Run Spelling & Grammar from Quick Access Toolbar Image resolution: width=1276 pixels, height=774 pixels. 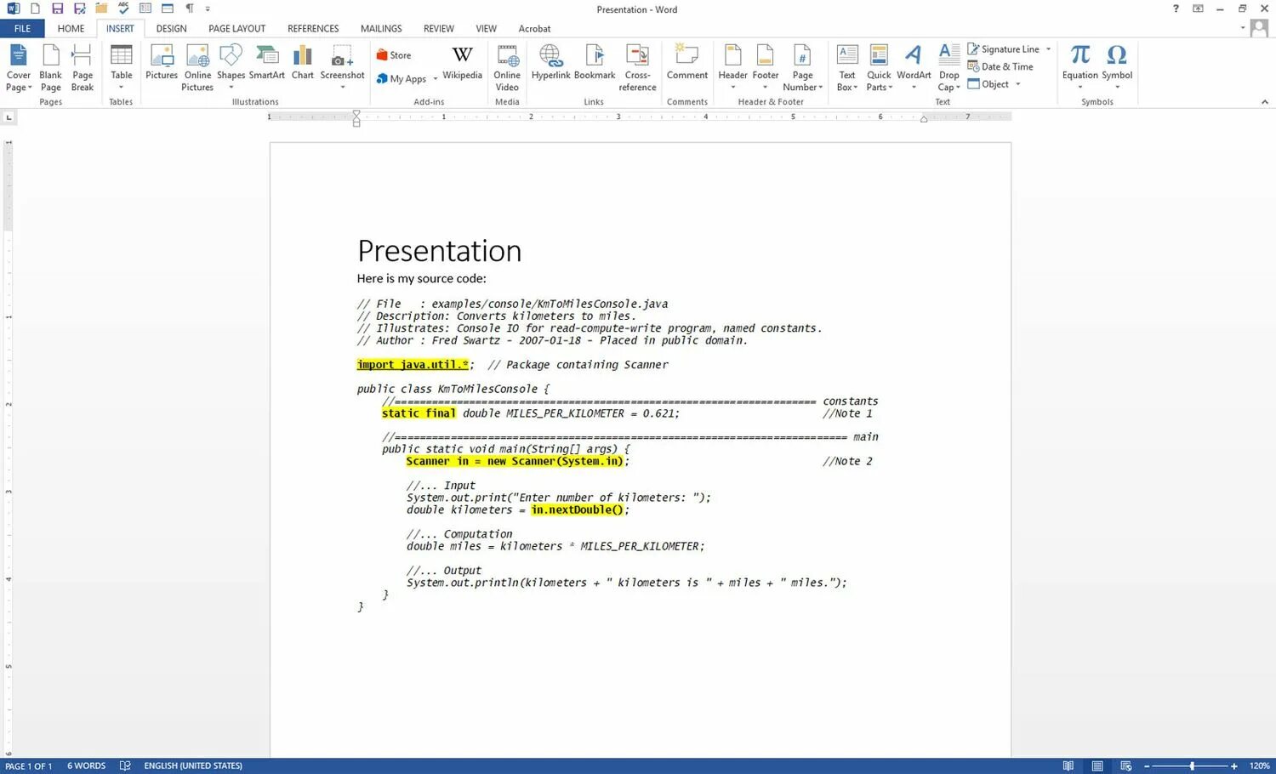point(123,9)
